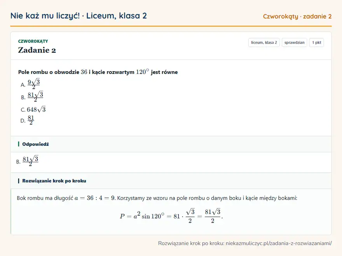Screen dimensions: 342x256
Task: Select the 'Zadanie 2' heading
Action: [37, 50]
